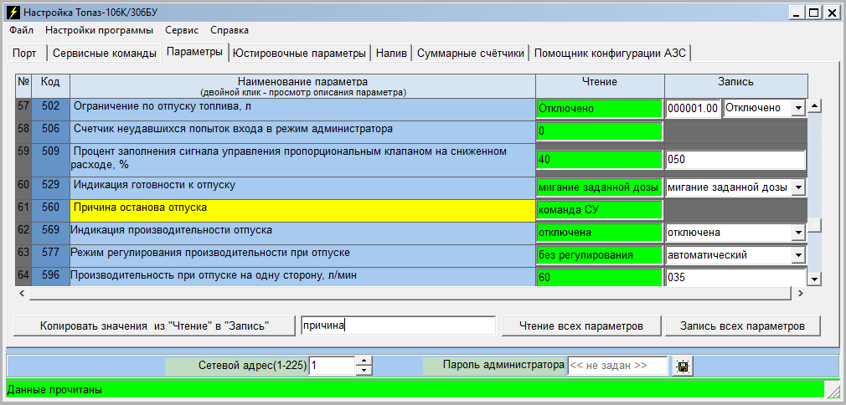
Task: Click the horizontal scrollbar left arrow
Action: click(22, 294)
